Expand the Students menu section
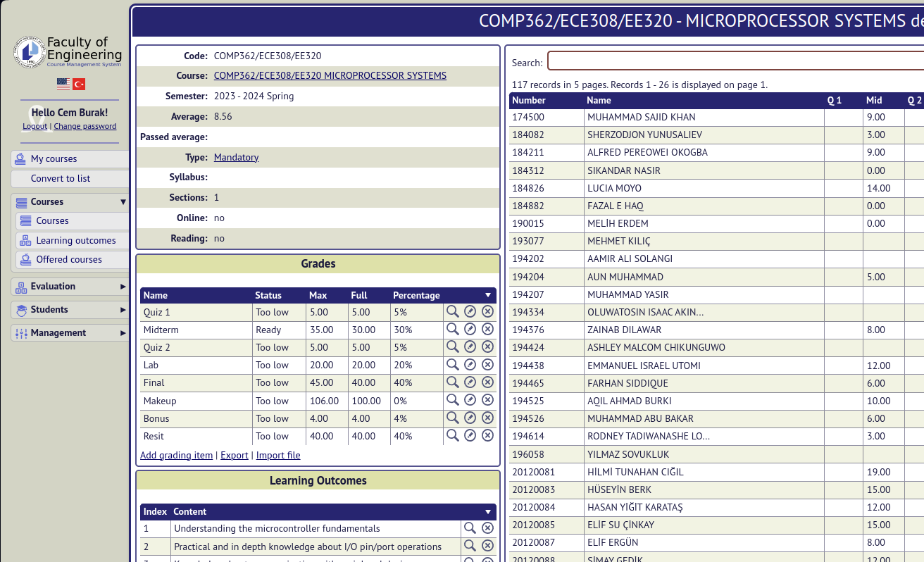The image size is (924, 562). coord(123,310)
